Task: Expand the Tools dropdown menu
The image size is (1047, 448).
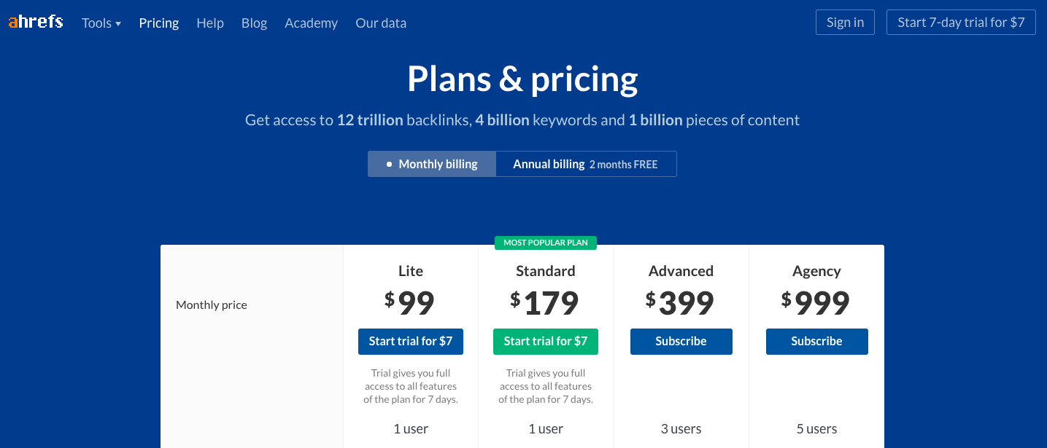Action: point(101,23)
